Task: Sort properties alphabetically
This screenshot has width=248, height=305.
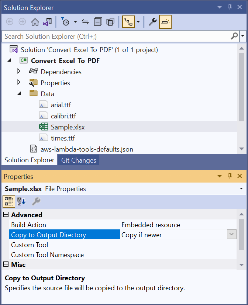Action: (x=21, y=201)
